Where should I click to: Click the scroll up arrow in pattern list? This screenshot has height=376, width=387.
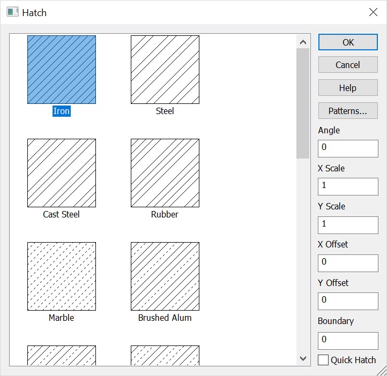pos(303,42)
